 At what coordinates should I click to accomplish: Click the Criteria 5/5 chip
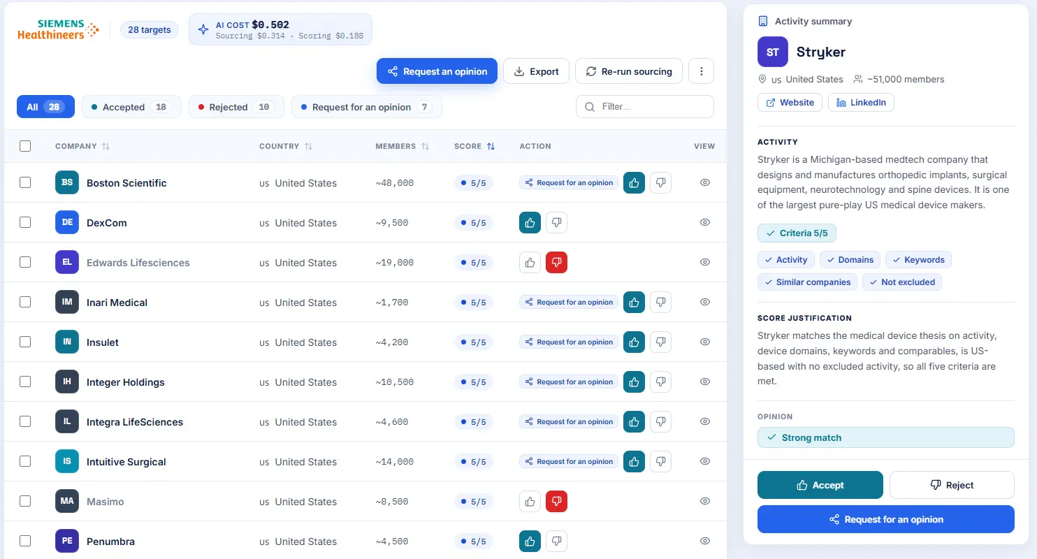pyautogui.click(x=797, y=233)
